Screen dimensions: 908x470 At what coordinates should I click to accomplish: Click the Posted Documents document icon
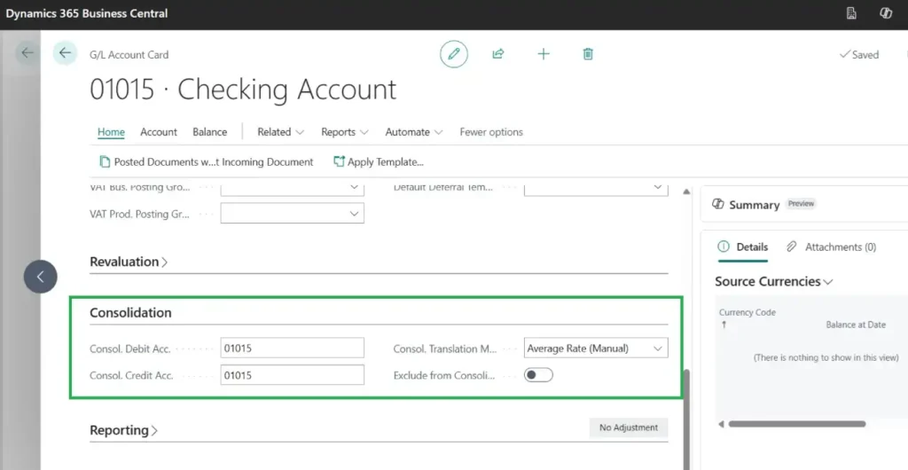[105, 162]
